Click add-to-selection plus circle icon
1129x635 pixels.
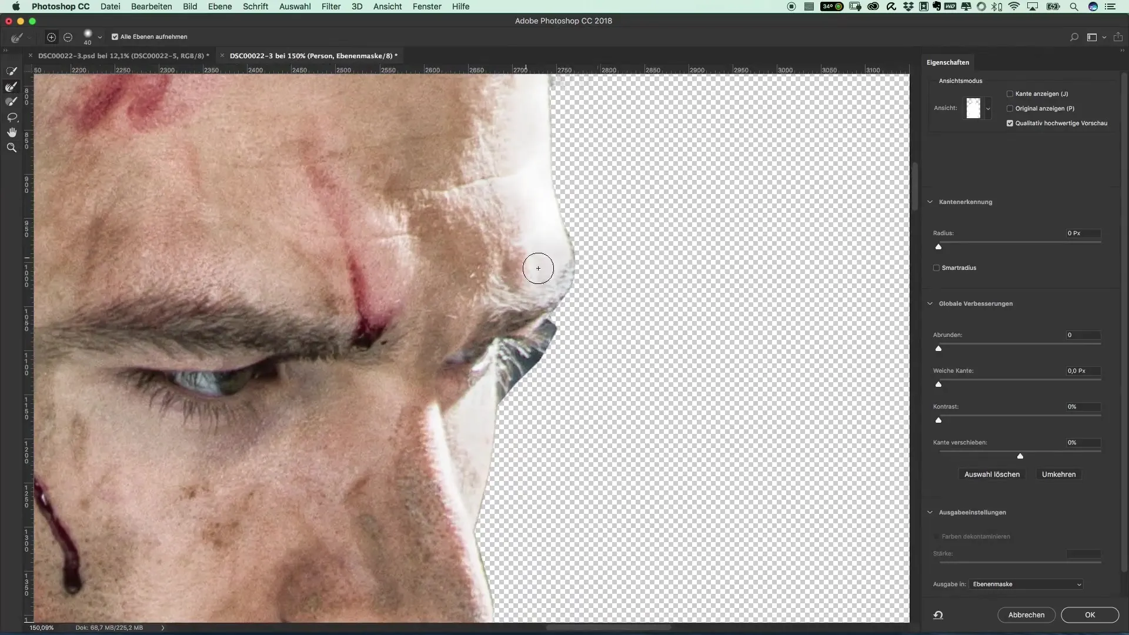click(51, 37)
